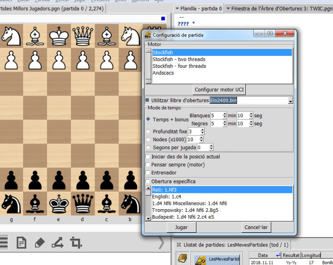Select Stockfish - four threads engine
Image resolution: width=333 pixels, height=265 pixels.
coord(222,66)
